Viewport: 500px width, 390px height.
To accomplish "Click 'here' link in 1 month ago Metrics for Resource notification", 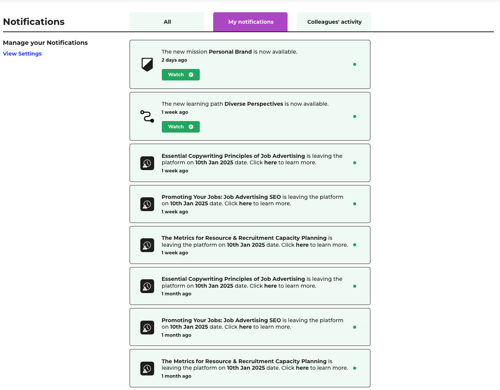I will coord(302,368).
